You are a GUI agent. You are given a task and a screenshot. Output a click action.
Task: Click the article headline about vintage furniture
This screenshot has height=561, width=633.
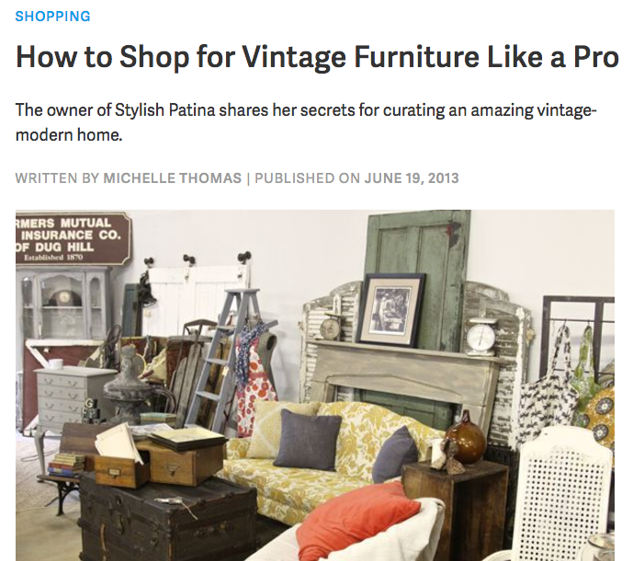pos(317,57)
